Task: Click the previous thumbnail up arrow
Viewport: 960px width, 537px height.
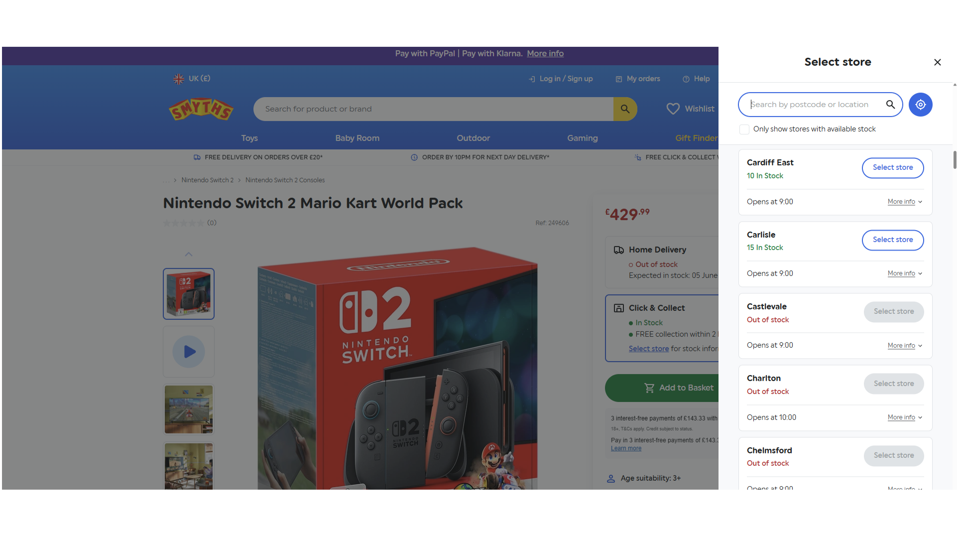Action: [189, 254]
